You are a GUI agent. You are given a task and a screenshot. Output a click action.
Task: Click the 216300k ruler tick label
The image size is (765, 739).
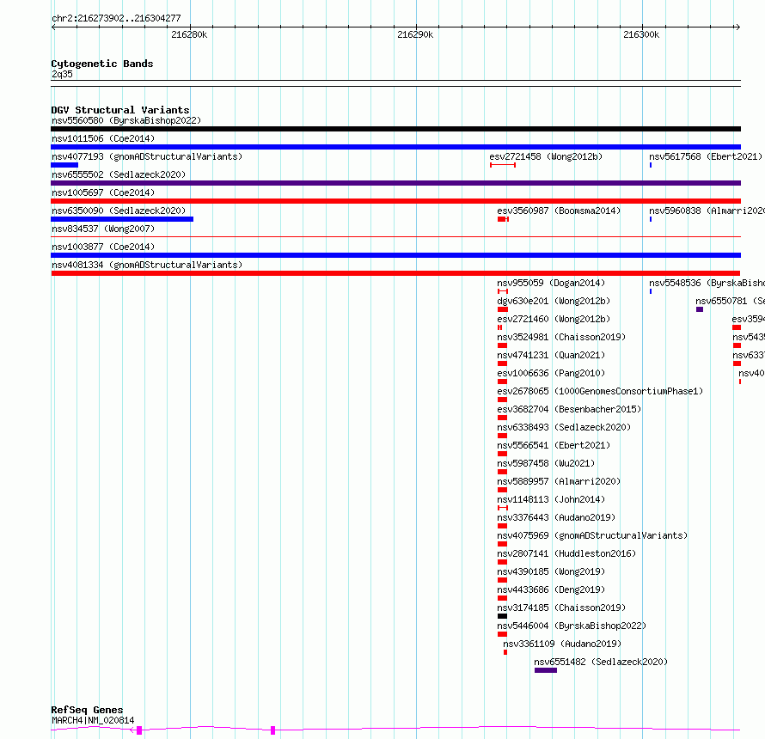pos(641,34)
